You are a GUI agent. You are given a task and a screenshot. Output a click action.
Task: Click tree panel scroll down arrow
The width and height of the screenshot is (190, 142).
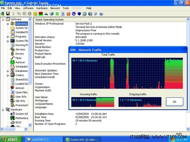pos(30,125)
